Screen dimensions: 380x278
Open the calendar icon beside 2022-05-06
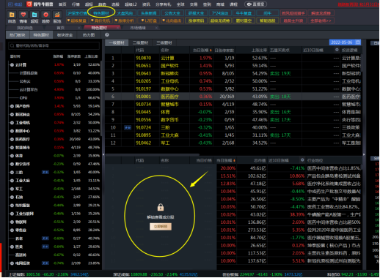(357, 42)
